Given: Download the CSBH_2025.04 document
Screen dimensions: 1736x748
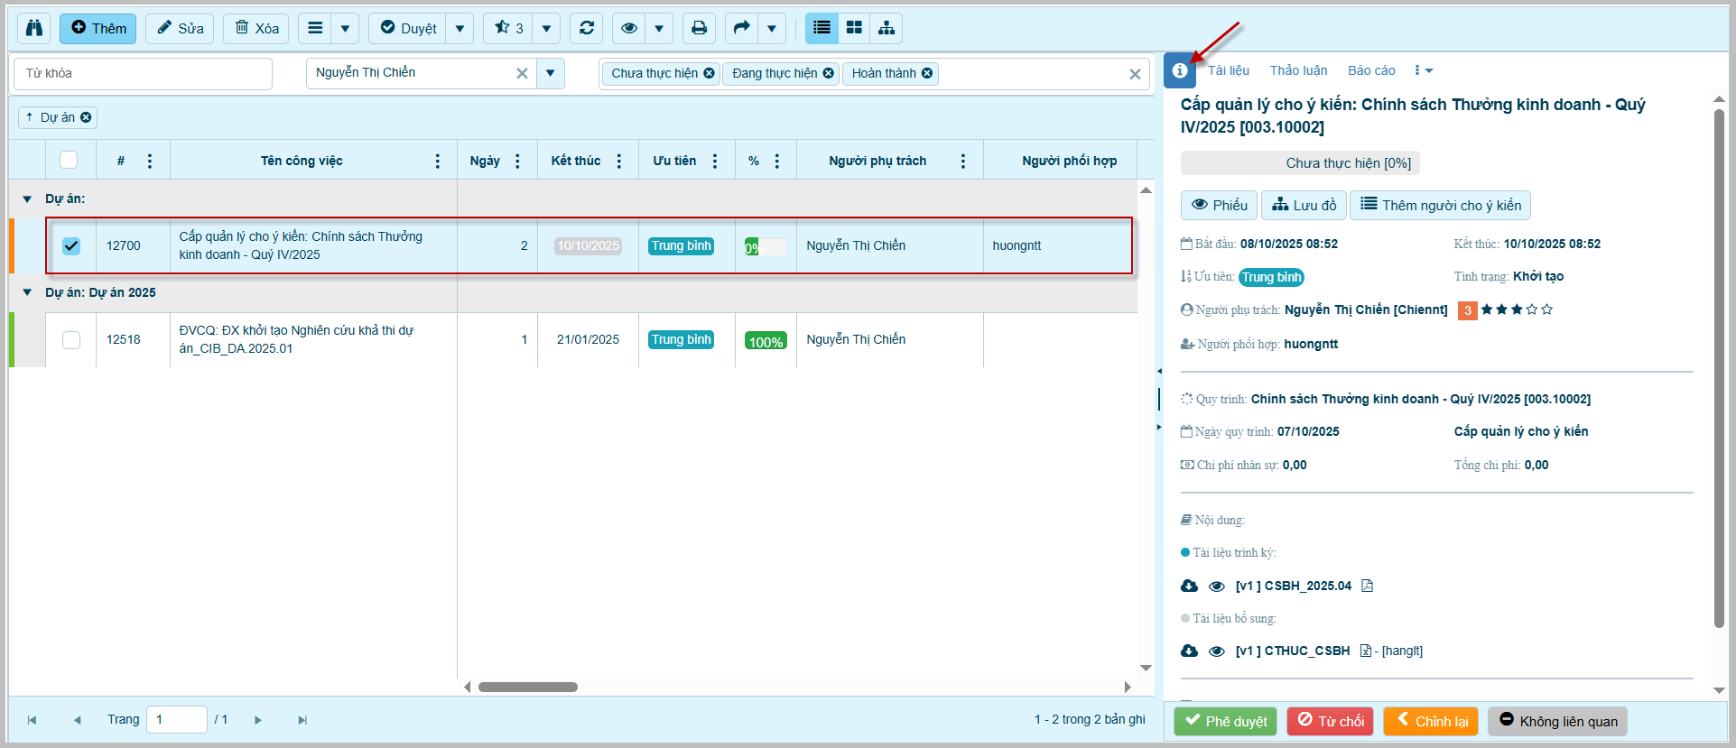Looking at the screenshot, I should click(x=1189, y=586).
